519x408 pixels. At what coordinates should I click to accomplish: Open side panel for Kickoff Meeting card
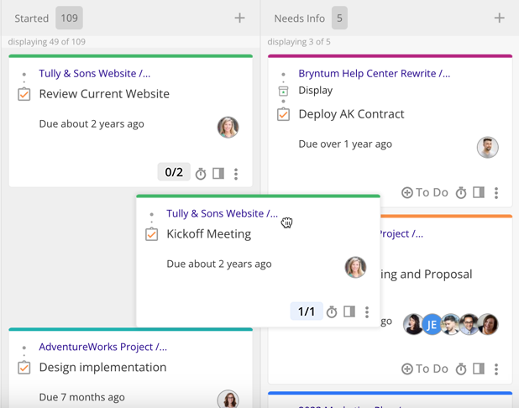[349, 311]
